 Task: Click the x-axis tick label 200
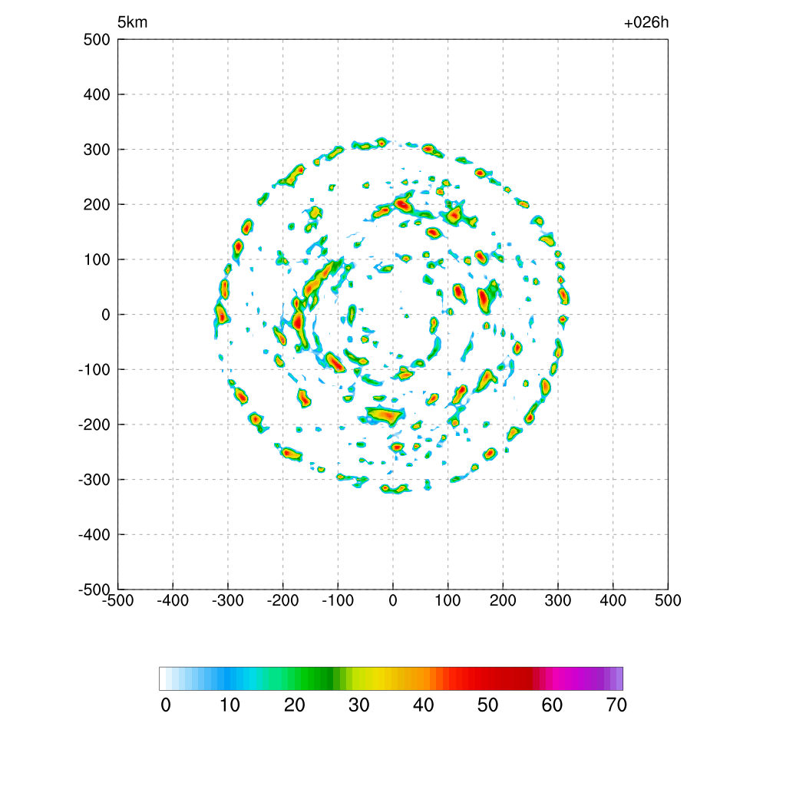[x=503, y=600]
